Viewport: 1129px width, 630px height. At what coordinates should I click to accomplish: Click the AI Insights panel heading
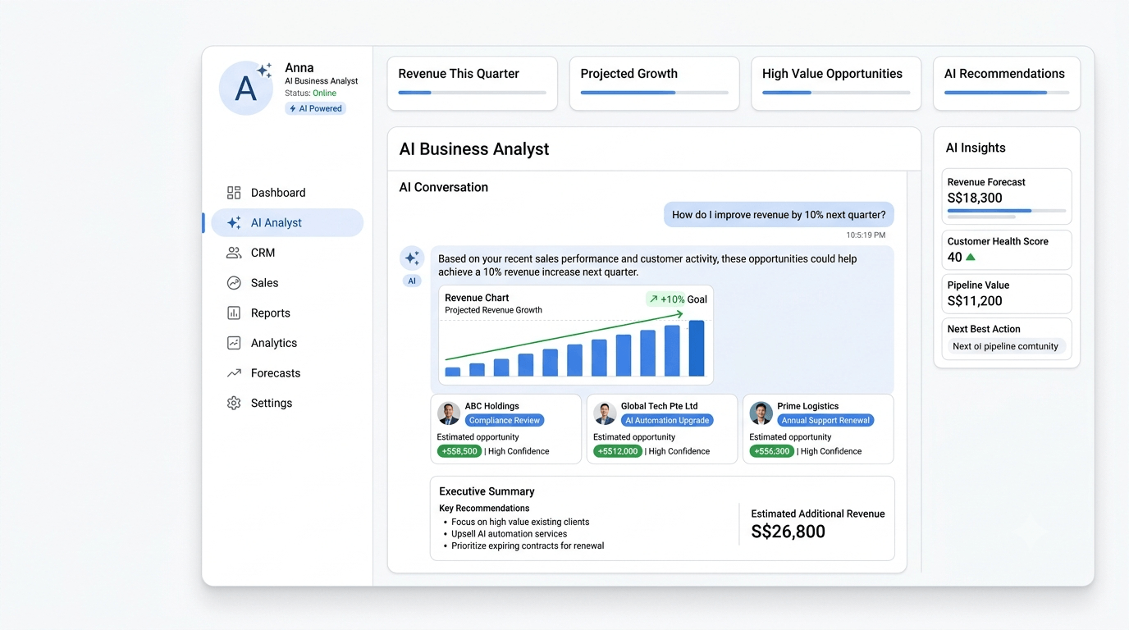point(976,148)
